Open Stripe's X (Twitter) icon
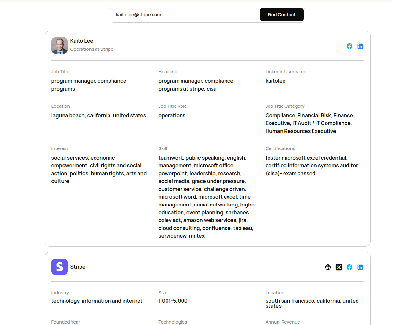The image size is (393, 325). 339,267
